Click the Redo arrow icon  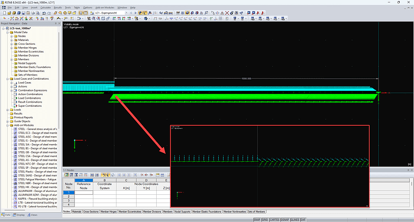pyautogui.click(x=49, y=13)
